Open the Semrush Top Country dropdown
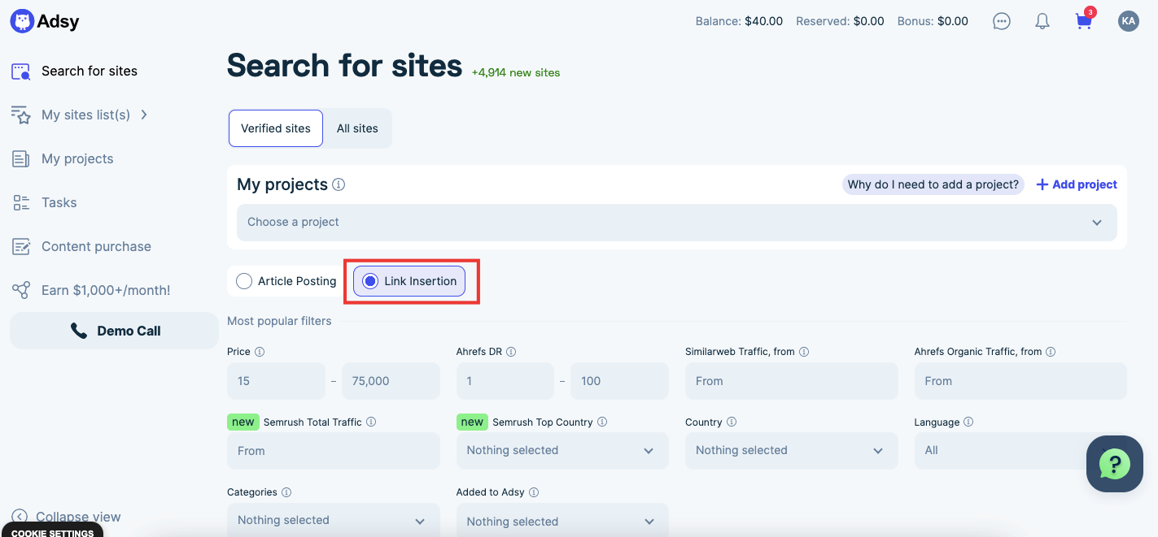Viewport: 1158px width, 537px height. pos(562,450)
